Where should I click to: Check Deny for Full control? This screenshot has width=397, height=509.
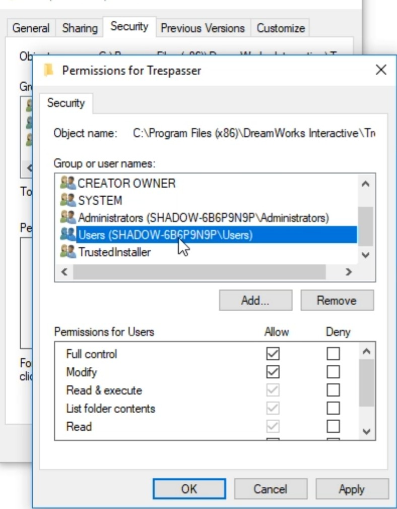coord(333,354)
